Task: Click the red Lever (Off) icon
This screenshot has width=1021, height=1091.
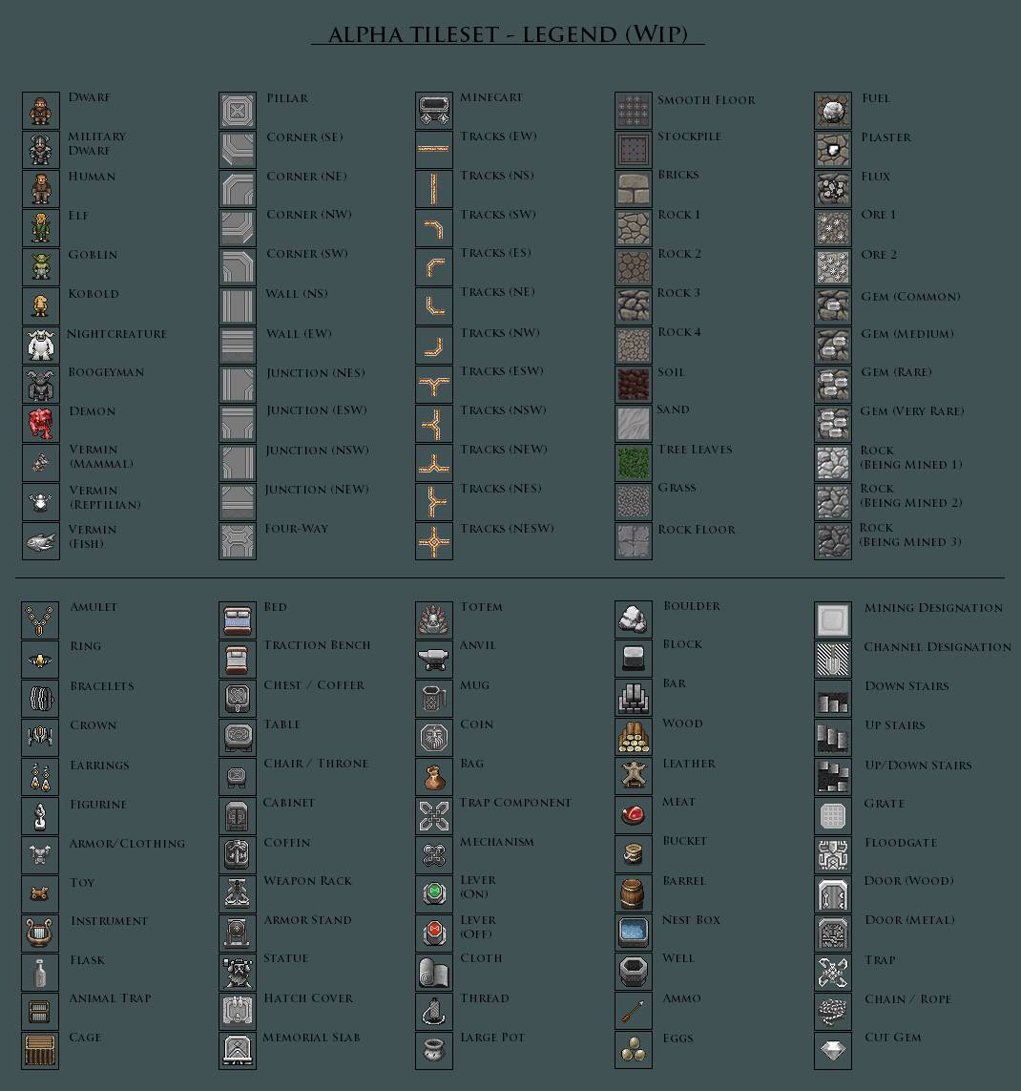Action: 434,933
